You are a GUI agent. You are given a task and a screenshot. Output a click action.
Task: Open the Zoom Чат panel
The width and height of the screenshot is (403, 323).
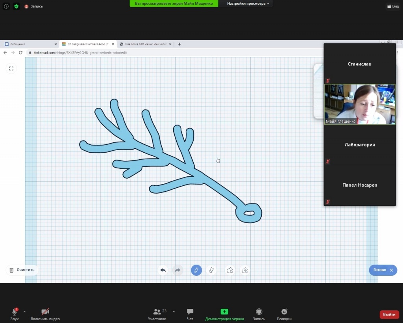pos(190,314)
